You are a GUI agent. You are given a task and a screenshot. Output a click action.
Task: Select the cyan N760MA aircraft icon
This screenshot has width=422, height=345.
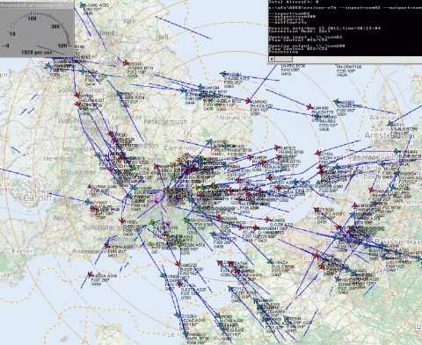click(337, 102)
